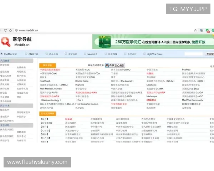
Task: Check the 英文百科 checkbox
Action: (x=66, y=54)
